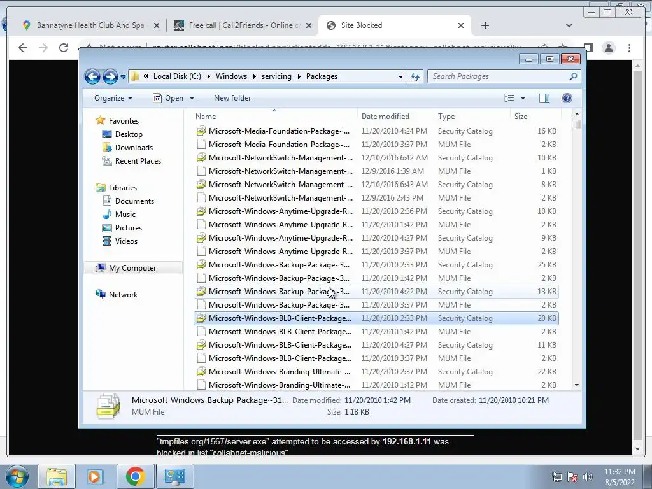This screenshot has height=489, width=652.
Task: Sort by the Size column
Action: tap(535, 117)
